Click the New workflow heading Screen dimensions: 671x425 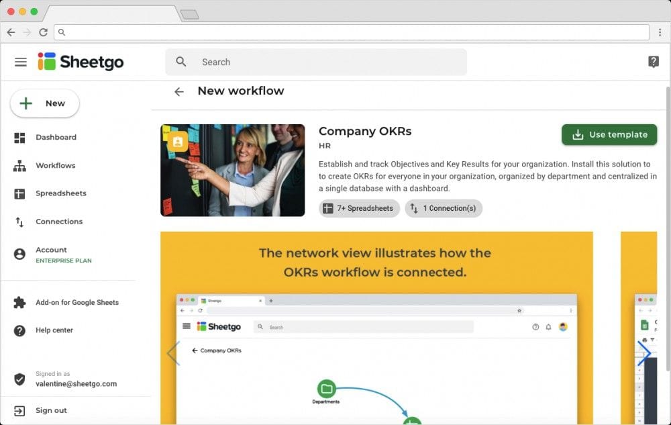tap(240, 91)
